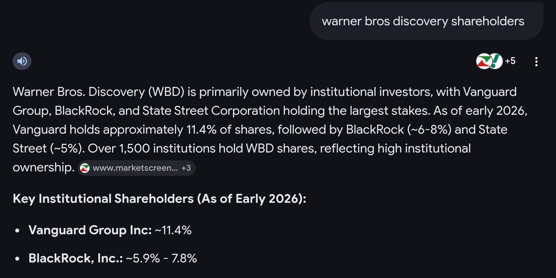Click the '~11.4%' value beside Vanguard Group Inc
This screenshot has height=278, width=556.
click(173, 230)
